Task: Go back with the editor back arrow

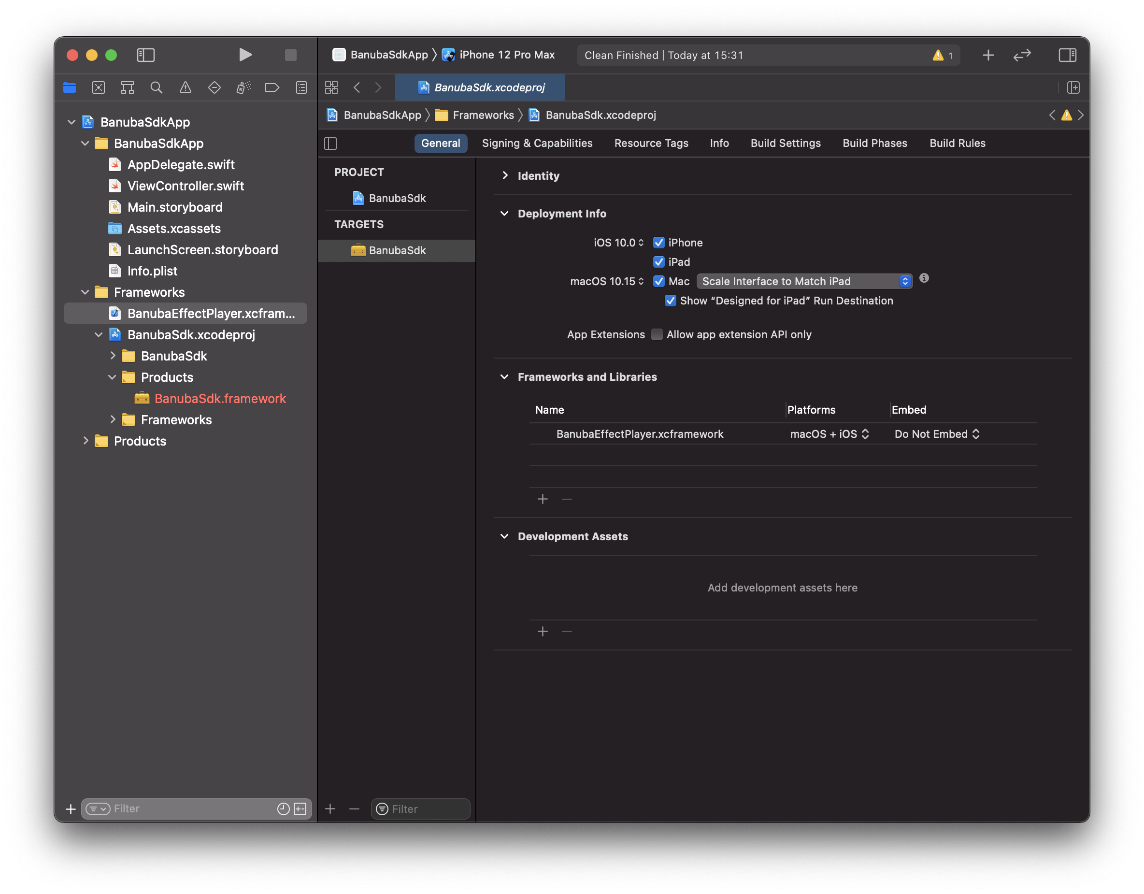Action: (357, 87)
